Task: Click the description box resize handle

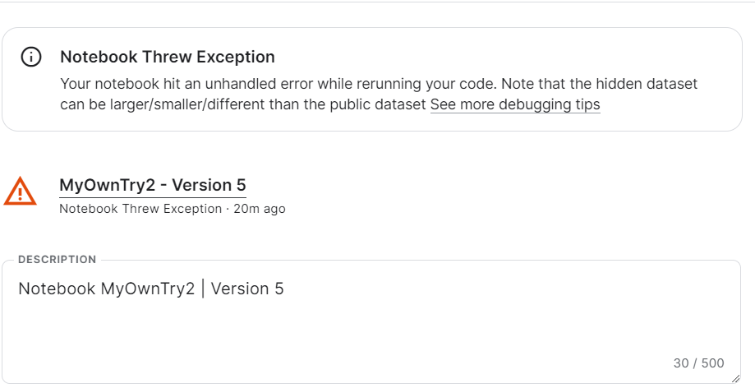Action: click(x=734, y=378)
